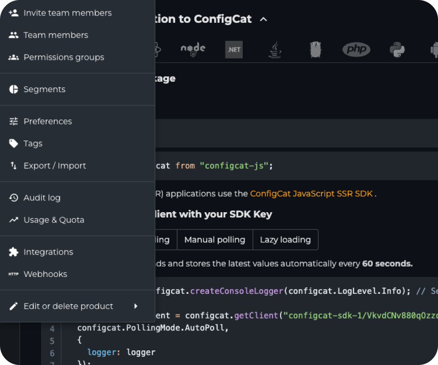
Task: Click the pencil icon for Edit product
Action: (x=13, y=306)
